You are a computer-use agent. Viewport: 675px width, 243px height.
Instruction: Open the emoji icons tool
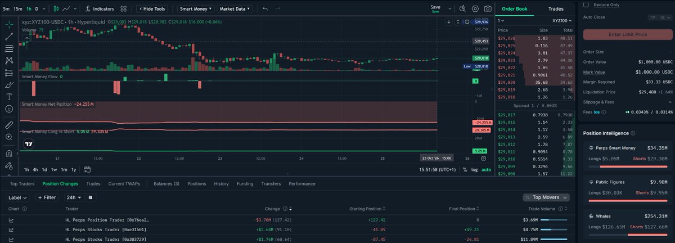pyautogui.click(x=9, y=109)
